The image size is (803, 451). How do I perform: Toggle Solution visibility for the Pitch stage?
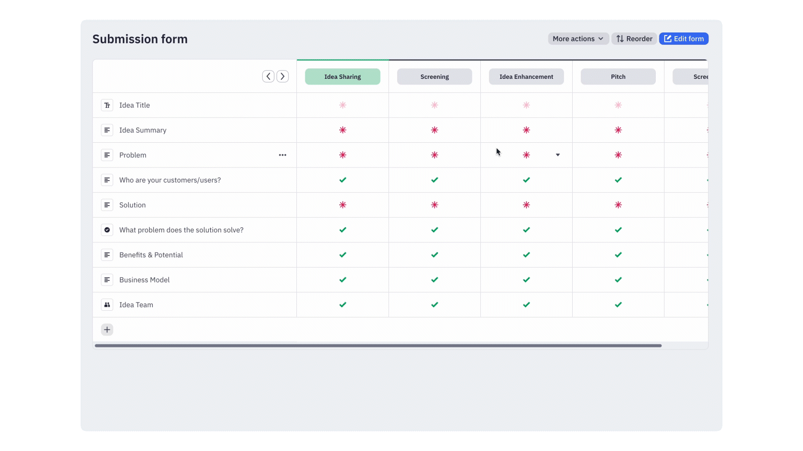coord(618,205)
